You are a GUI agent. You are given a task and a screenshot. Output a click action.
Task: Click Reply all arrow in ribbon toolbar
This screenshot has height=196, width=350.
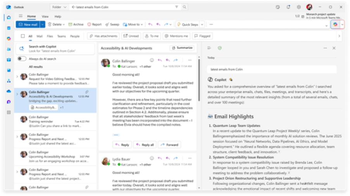coord(158,24)
